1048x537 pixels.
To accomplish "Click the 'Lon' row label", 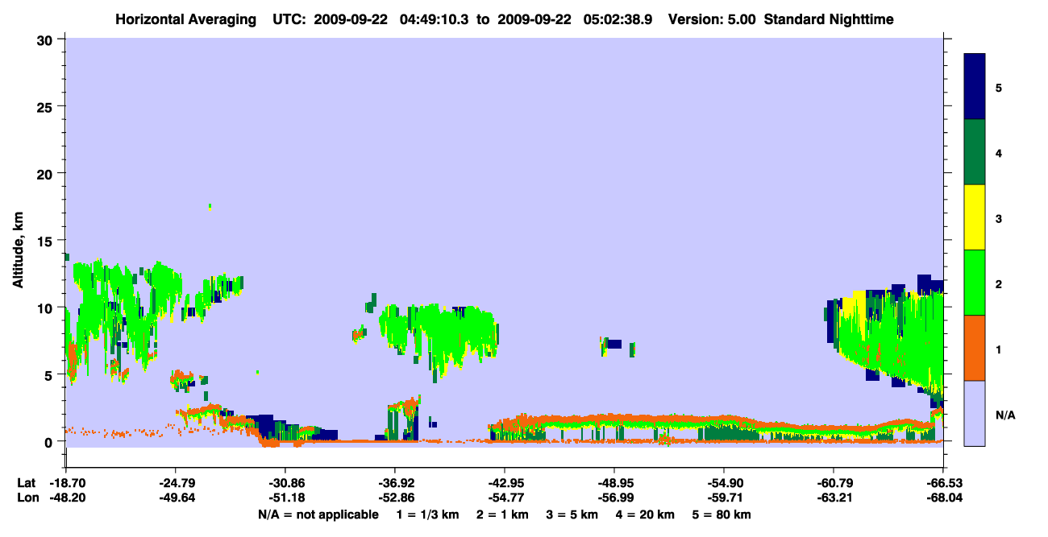I will 27,498.
